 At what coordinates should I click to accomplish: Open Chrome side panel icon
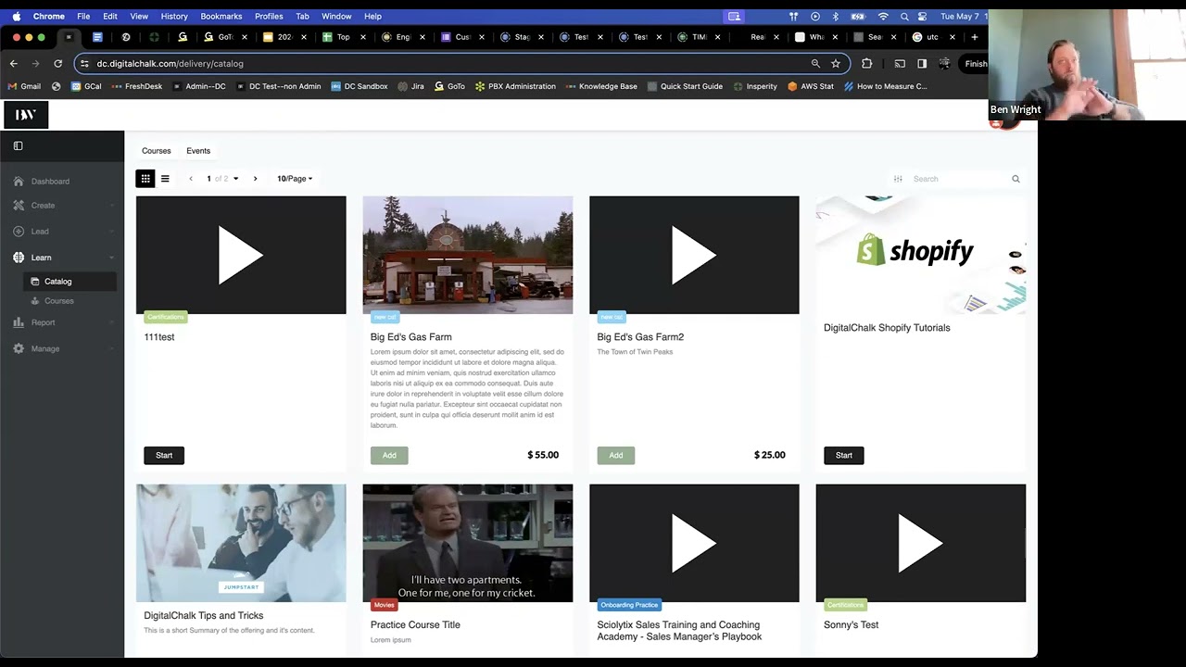click(922, 64)
